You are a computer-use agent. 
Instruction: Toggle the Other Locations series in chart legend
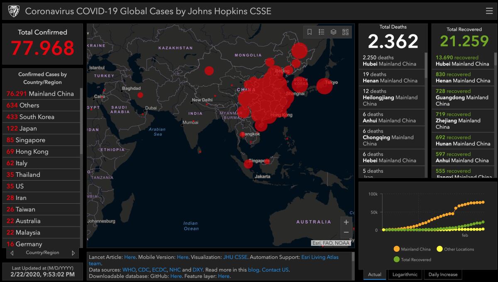click(459, 248)
